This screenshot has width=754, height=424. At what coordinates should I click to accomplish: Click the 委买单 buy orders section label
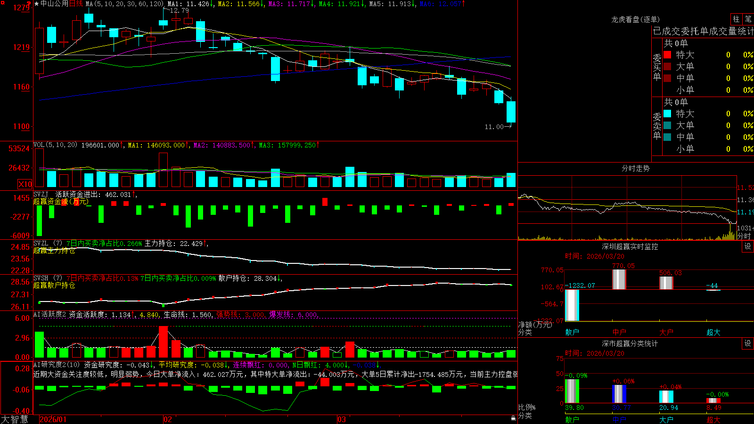(x=657, y=67)
